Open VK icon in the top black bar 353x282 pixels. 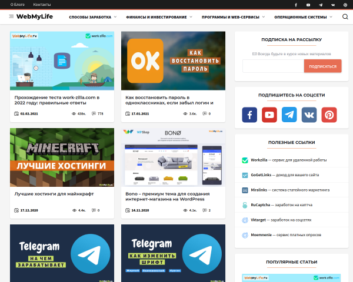333,5
